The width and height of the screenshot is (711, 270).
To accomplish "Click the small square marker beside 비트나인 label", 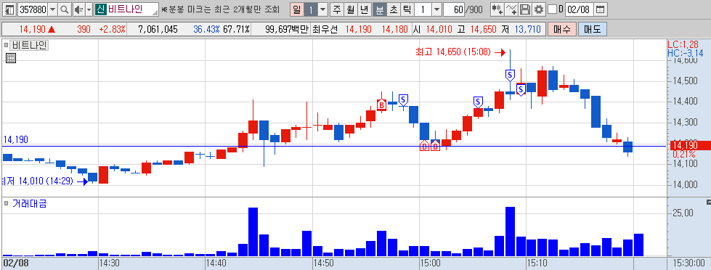I will pyautogui.click(x=6, y=45).
